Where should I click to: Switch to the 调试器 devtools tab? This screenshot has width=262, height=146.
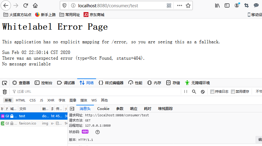click(x=66, y=83)
